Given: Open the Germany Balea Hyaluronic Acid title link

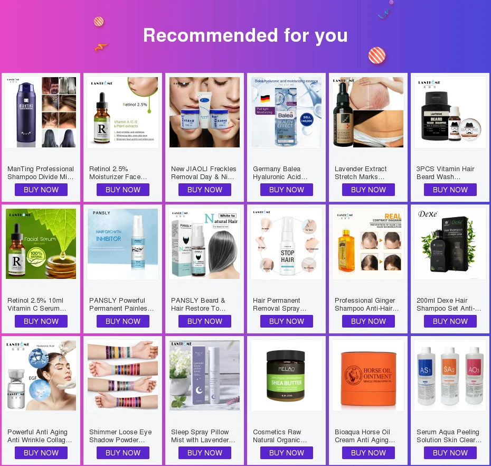Looking at the screenshot, I should 280,173.
